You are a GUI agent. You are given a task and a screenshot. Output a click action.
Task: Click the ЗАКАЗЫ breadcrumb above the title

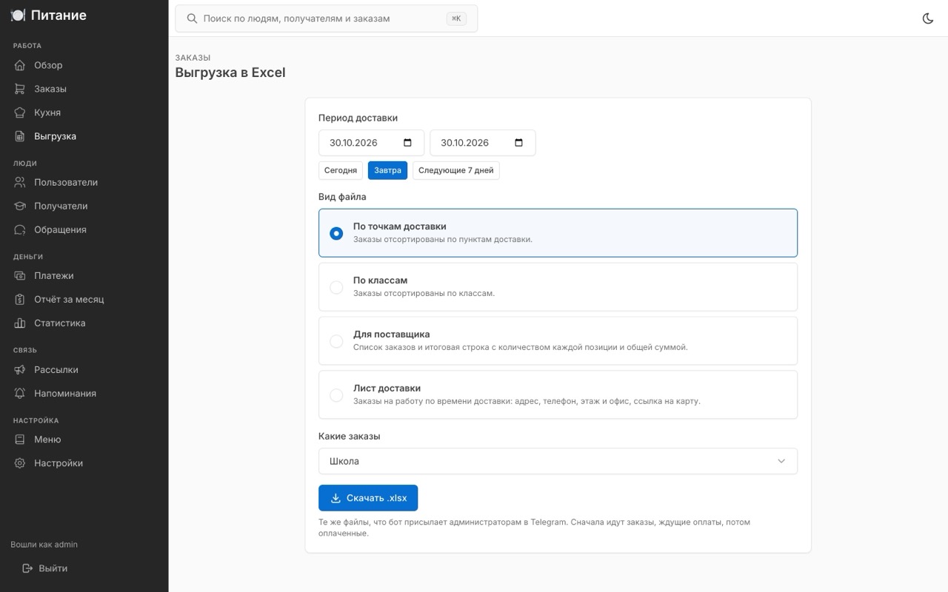[x=193, y=58]
